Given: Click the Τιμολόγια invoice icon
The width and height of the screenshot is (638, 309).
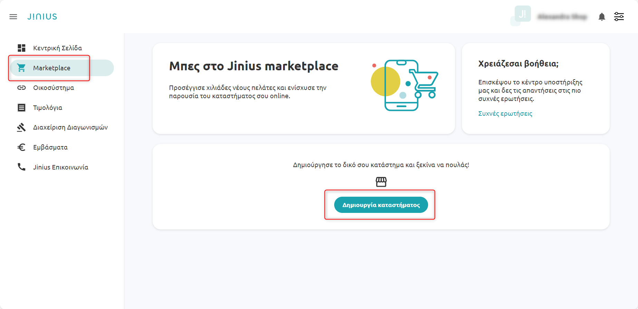Looking at the screenshot, I should (21, 108).
